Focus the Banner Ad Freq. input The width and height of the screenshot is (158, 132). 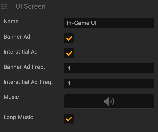109,68
